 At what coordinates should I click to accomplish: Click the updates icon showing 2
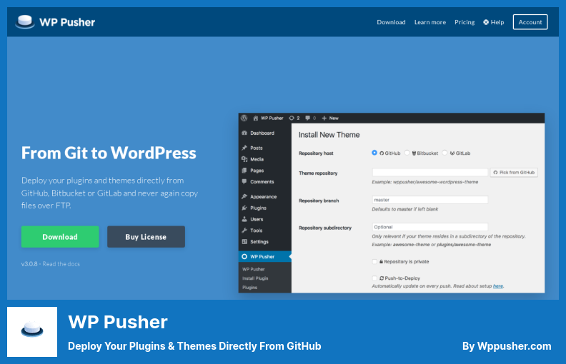pos(292,118)
